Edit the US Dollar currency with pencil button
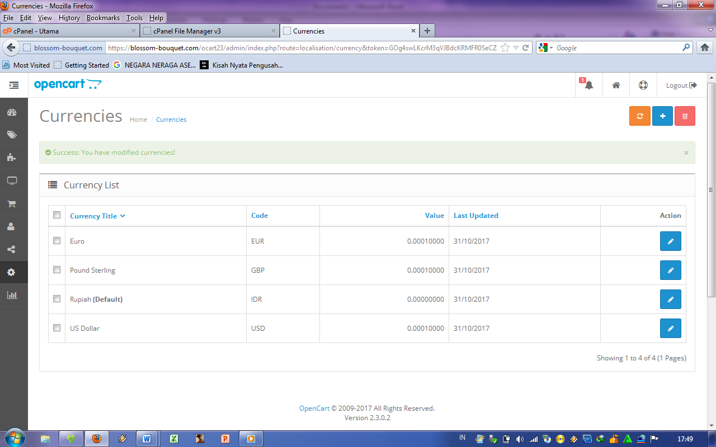Screen dimensions: 716x447 [671, 329]
